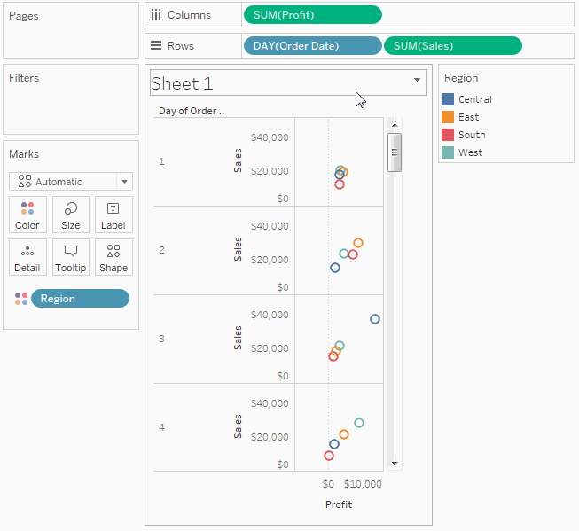Click the chart scrollbar down arrow

395,463
